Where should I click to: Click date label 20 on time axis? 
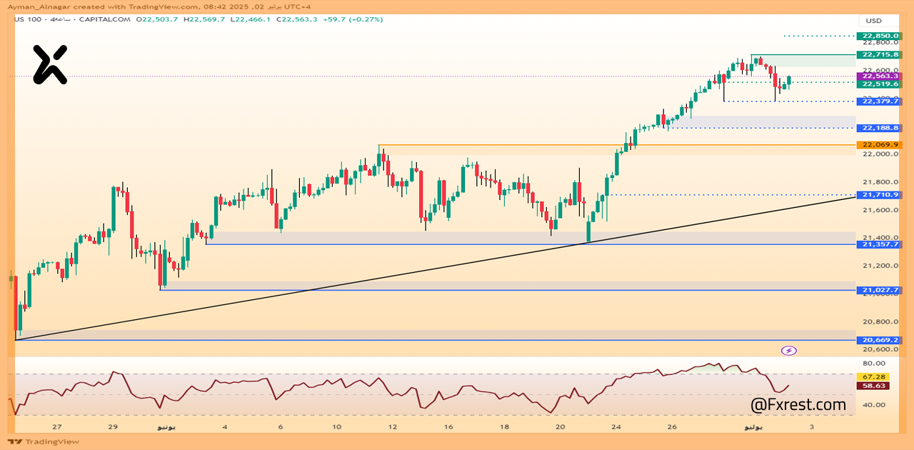click(561, 426)
